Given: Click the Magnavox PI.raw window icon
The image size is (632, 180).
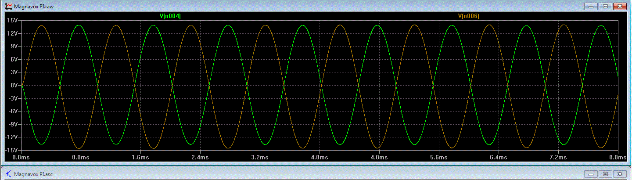Looking at the screenshot, I should (x=8, y=7).
